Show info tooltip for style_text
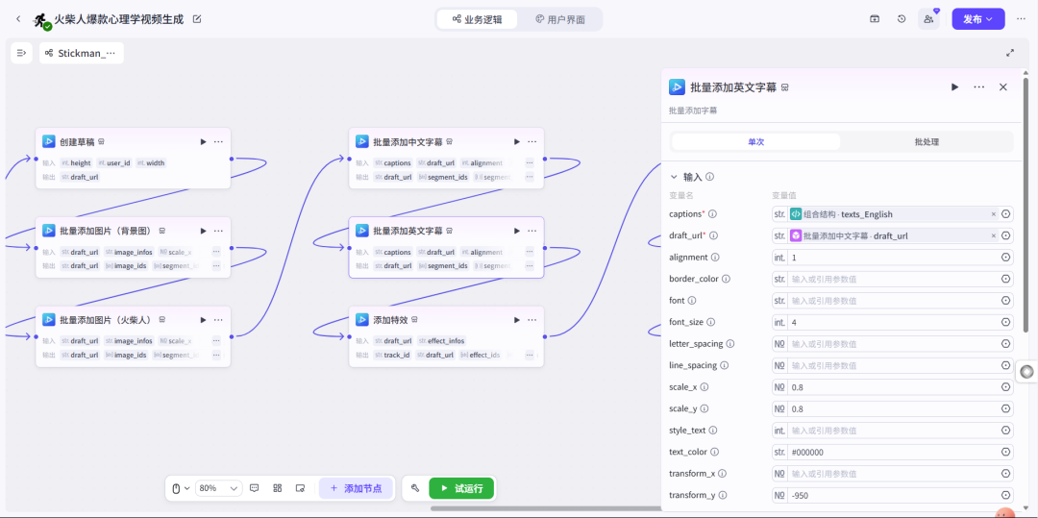This screenshot has width=1038, height=518. click(x=714, y=430)
